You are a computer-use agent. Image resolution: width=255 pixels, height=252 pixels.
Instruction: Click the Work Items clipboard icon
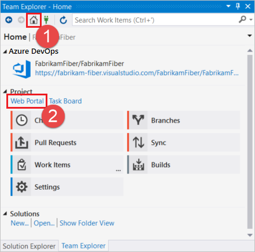point(21,165)
